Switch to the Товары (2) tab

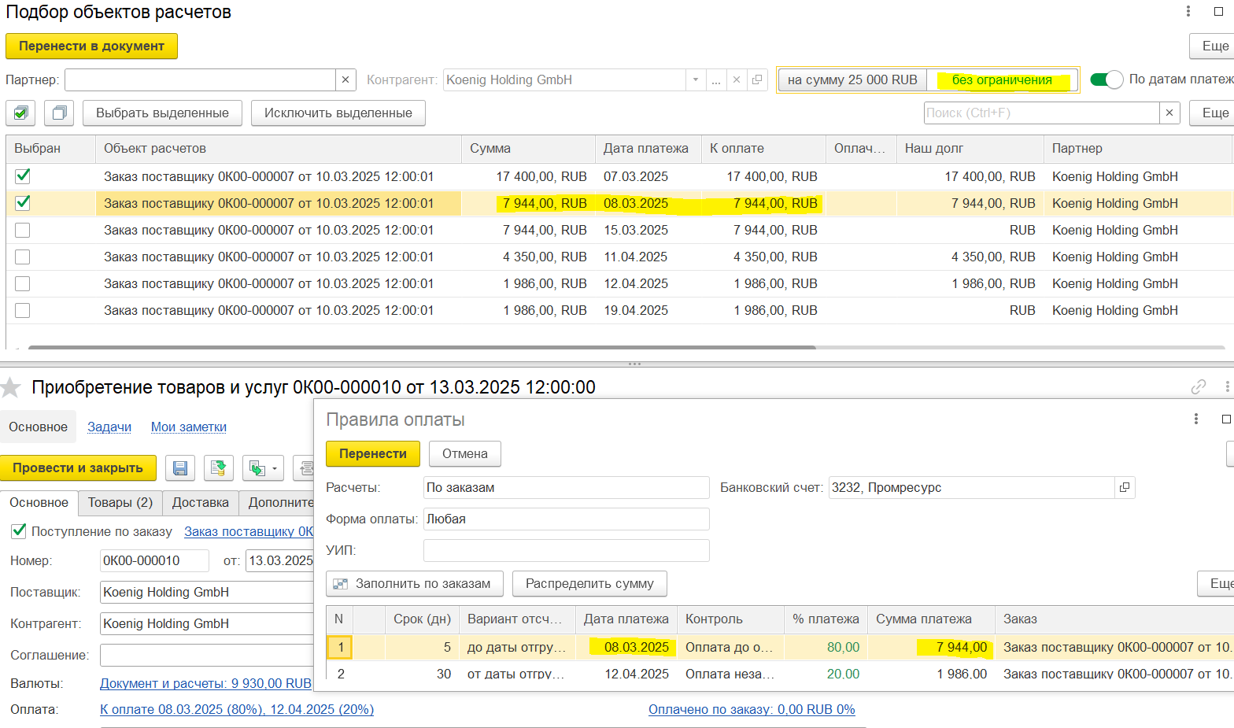(120, 503)
